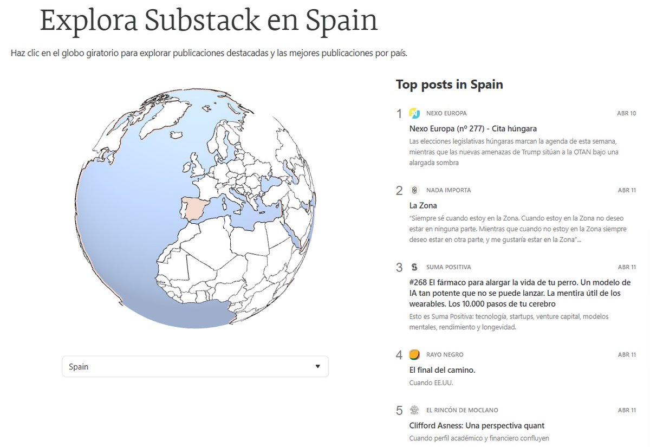This screenshot has width=650, height=447.
Task: Click 'Cuando perfil académico y financiero confluyen' text
Action: (479, 438)
